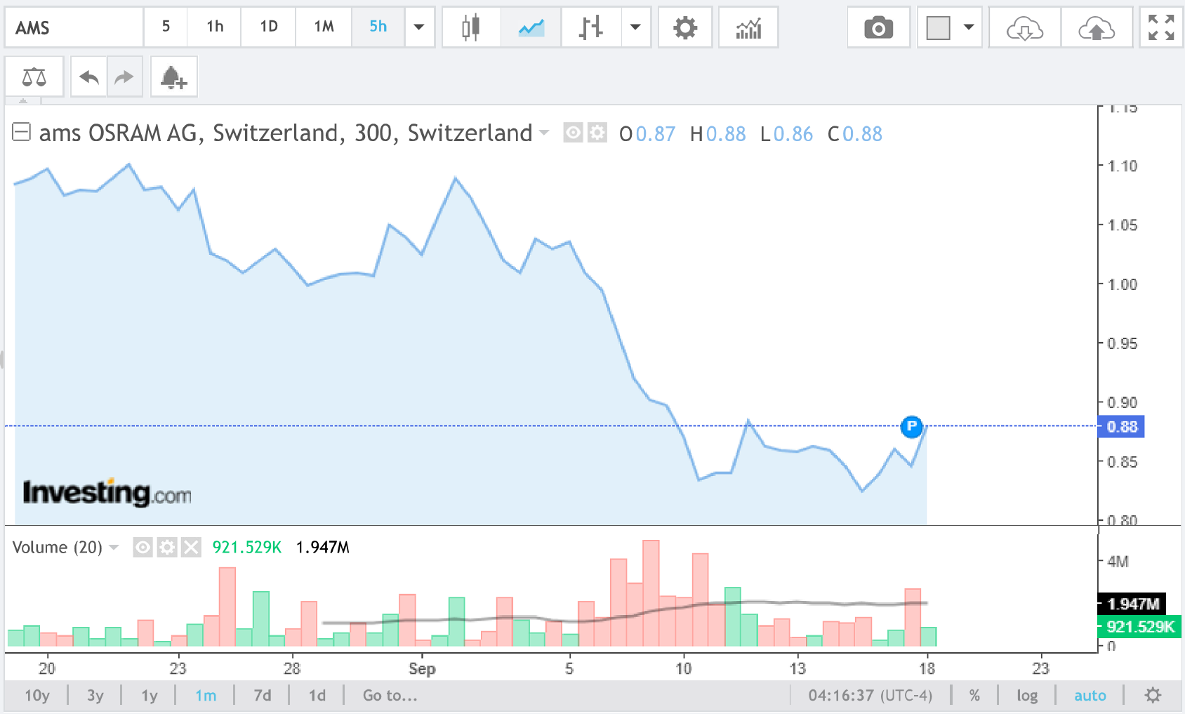
Task: Click the compare scales balance icon
Action: pos(34,77)
